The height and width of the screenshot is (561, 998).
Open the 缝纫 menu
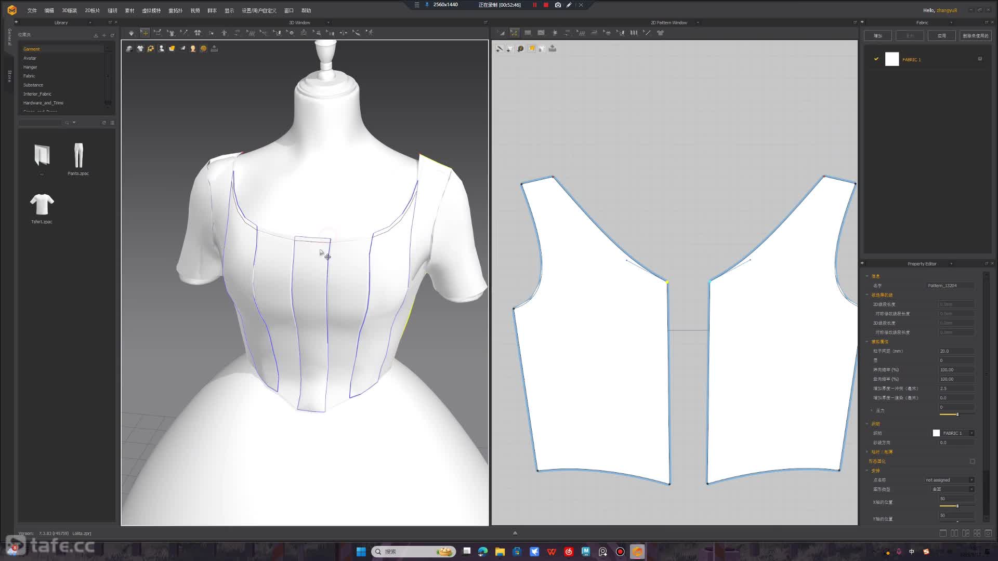[x=112, y=10]
